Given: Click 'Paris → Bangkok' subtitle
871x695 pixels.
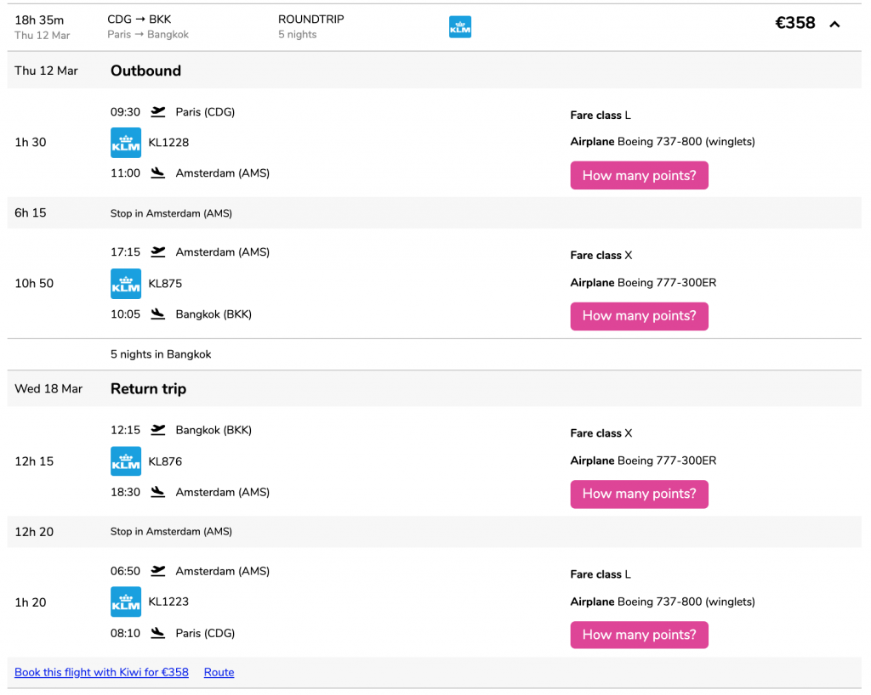Looking at the screenshot, I should [148, 34].
